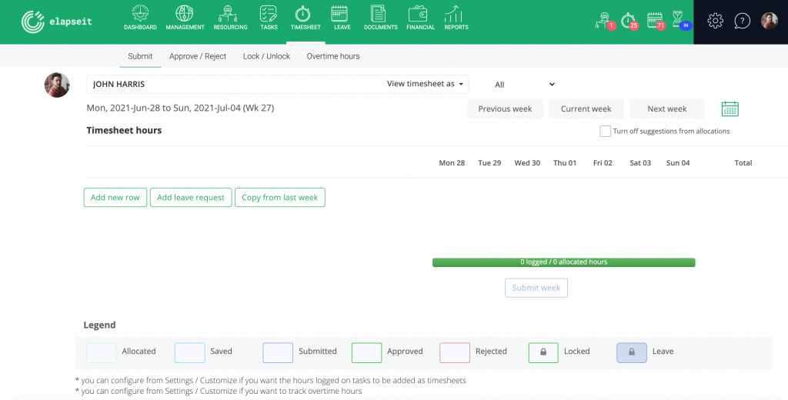This screenshot has width=788, height=400.
Task: Expand the View timesheet as dropdown
Action: pyautogui.click(x=425, y=84)
